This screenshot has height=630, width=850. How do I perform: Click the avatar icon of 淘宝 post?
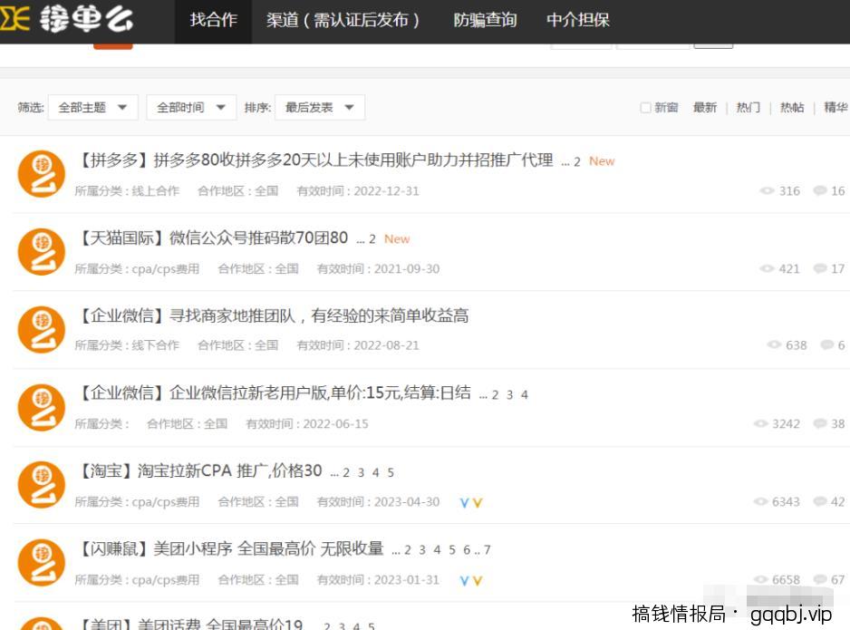(x=41, y=485)
